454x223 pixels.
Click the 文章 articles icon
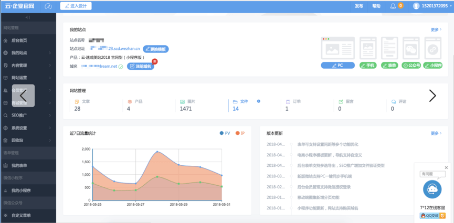(x=77, y=101)
